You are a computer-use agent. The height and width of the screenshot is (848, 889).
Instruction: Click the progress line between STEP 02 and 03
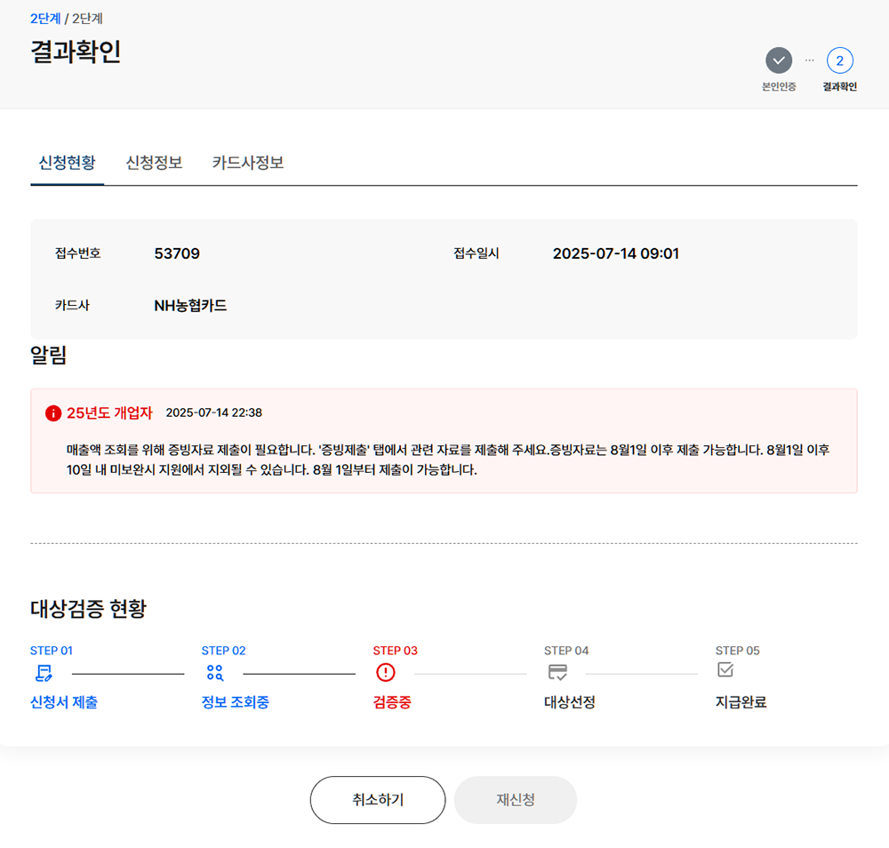(300, 673)
